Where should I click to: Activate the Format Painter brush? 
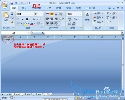click(x=12, y=22)
